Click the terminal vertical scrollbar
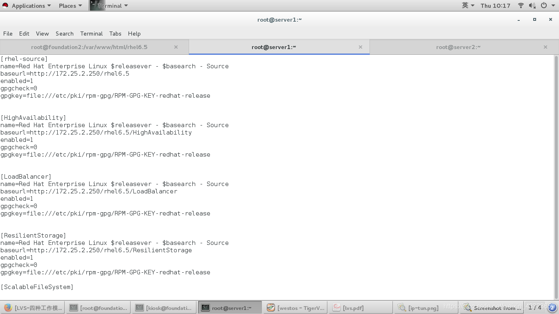Image resolution: width=559 pixels, height=314 pixels. click(556, 177)
